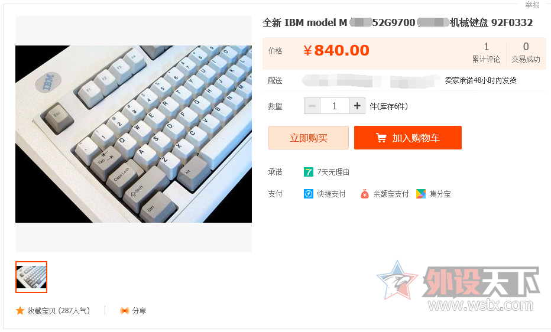Open the 累计评论 reviews count
The height and width of the screenshot is (332, 551).
[x=486, y=53]
